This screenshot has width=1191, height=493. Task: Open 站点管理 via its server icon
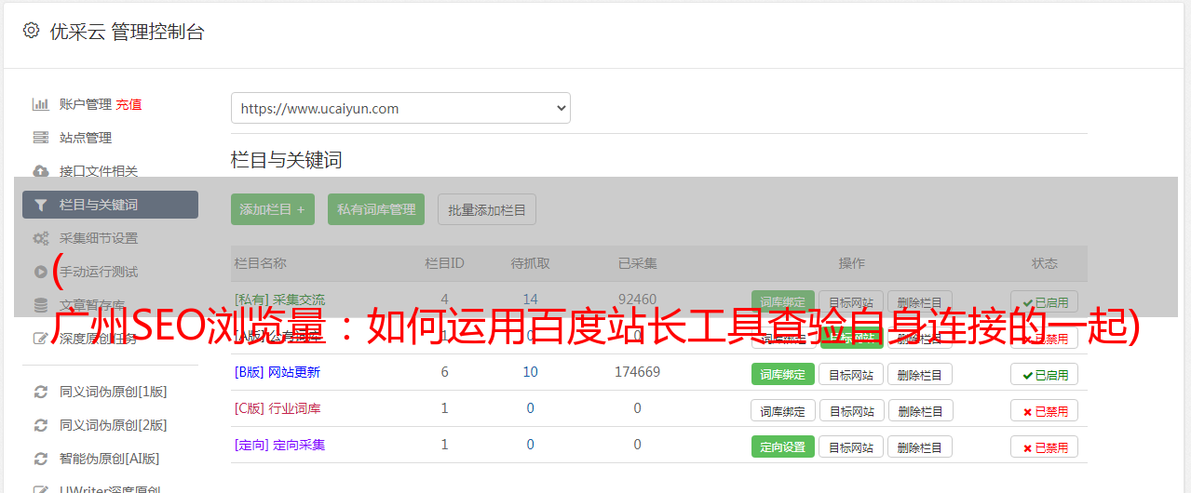click(x=41, y=138)
